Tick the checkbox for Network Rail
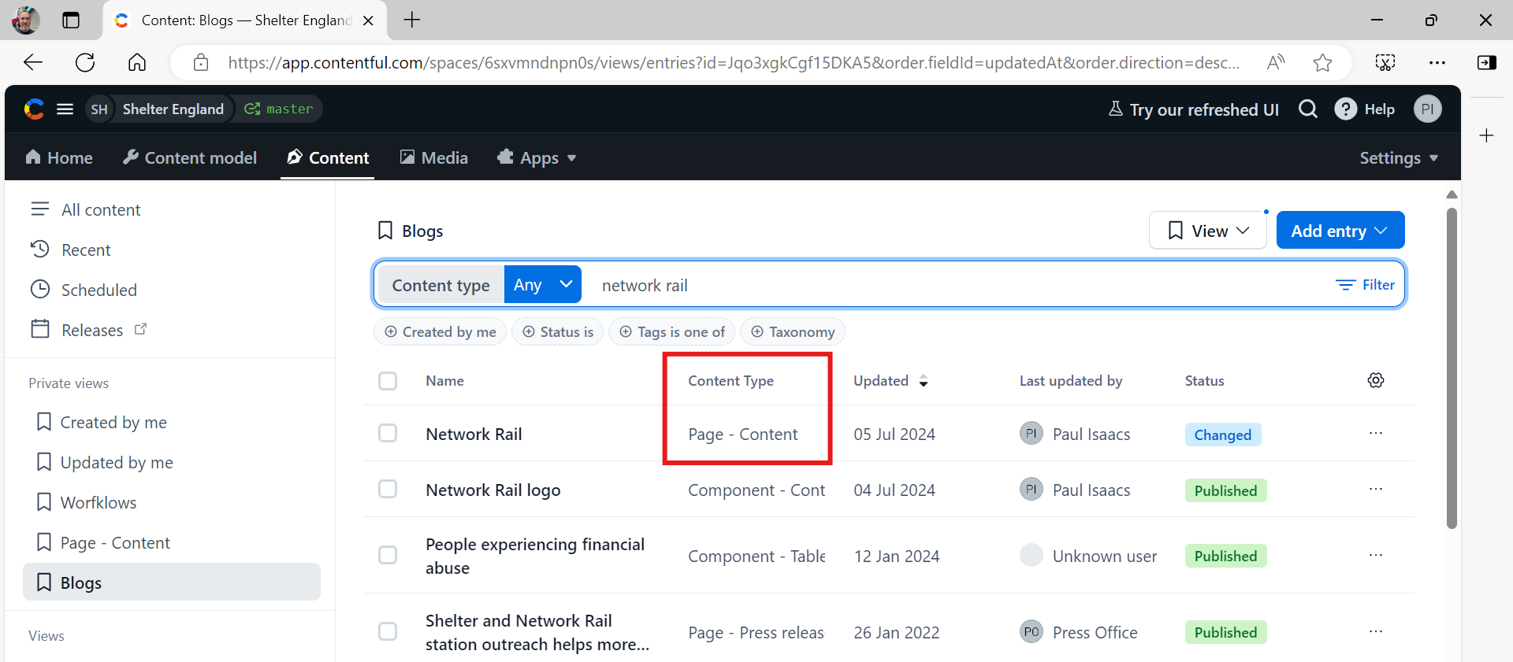Image resolution: width=1513 pixels, height=662 pixels. pyautogui.click(x=388, y=434)
